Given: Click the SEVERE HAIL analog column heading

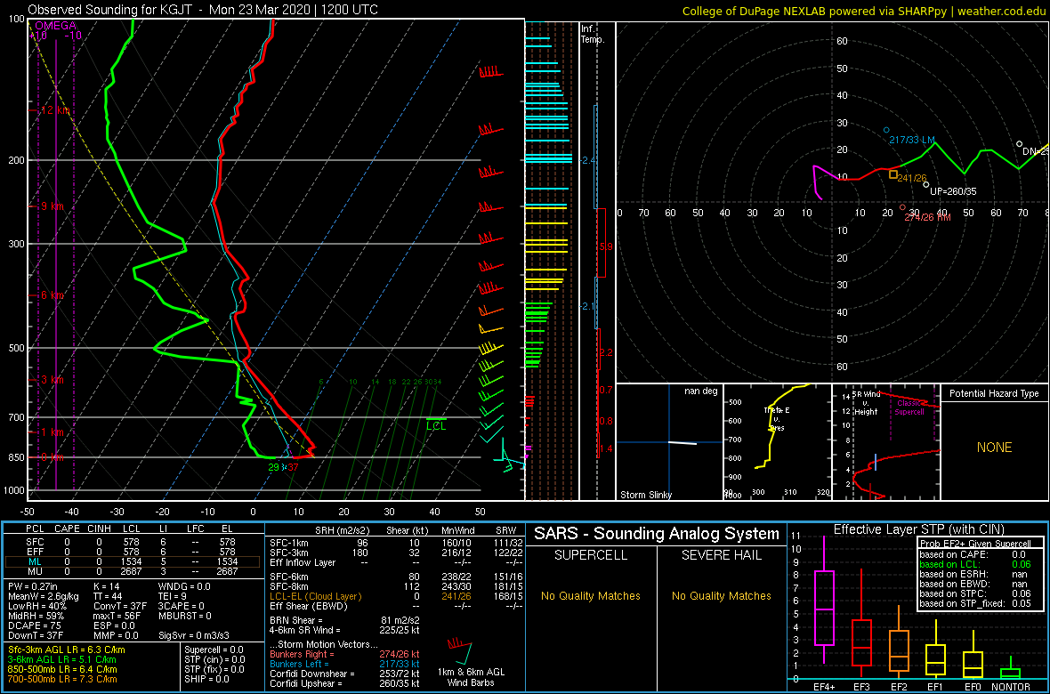Looking at the screenshot, I should click(x=722, y=556).
